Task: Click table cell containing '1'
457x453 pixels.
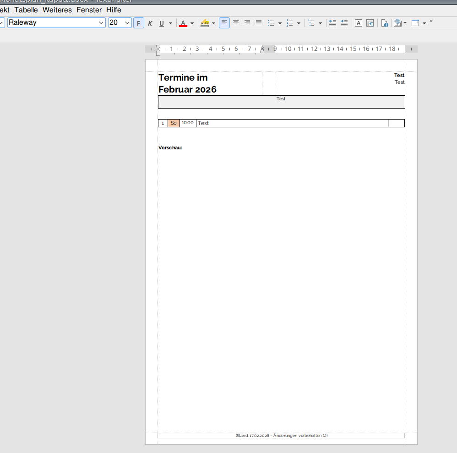Action: [x=163, y=123]
